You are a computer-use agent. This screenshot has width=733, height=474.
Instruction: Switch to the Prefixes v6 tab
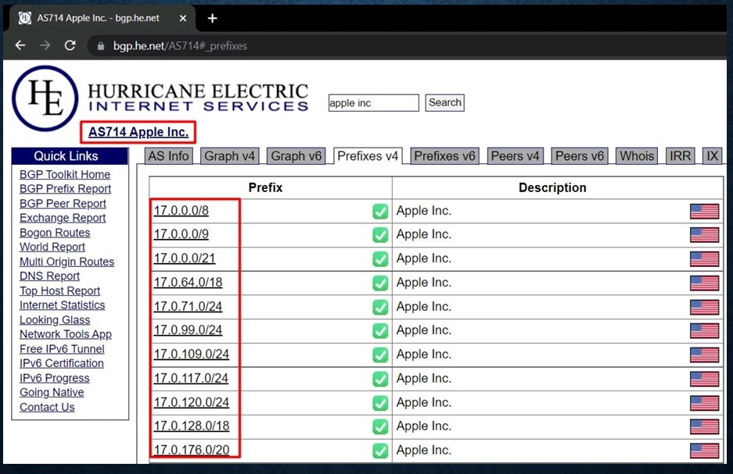pos(444,155)
